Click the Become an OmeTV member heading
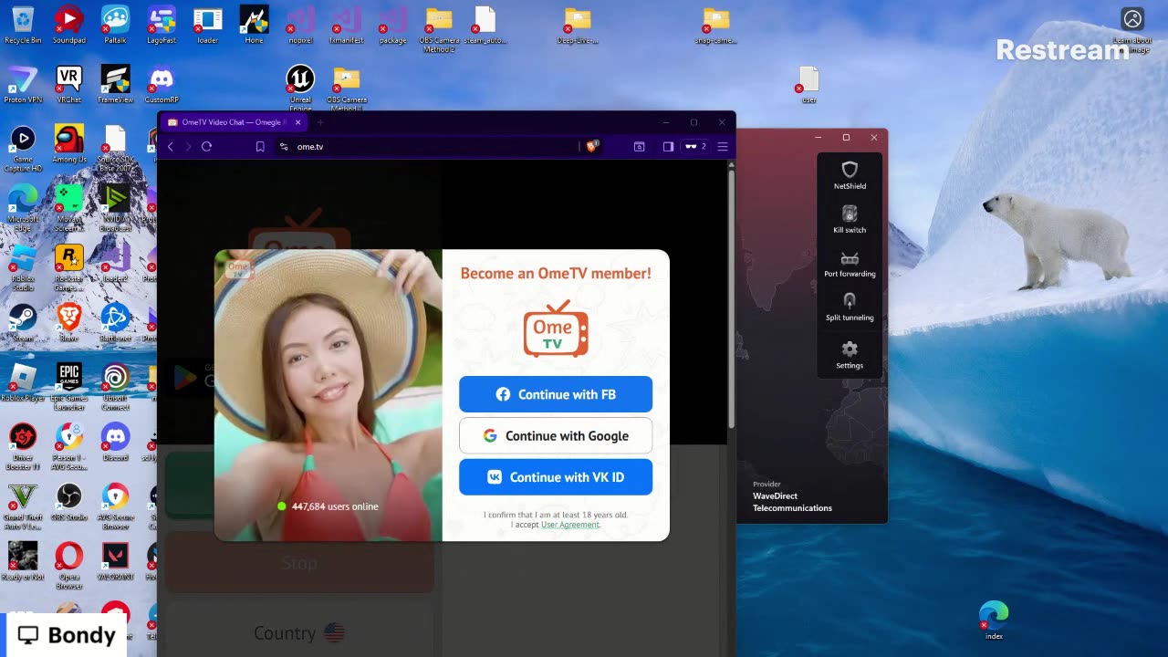The width and height of the screenshot is (1168, 657). (x=556, y=273)
